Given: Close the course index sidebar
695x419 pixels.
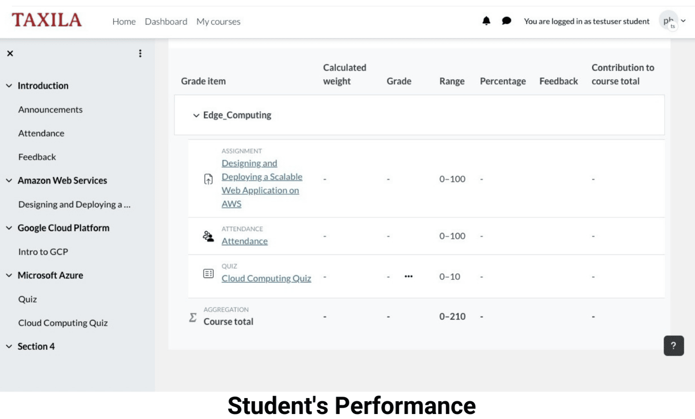Looking at the screenshot, I should [10, 54].
